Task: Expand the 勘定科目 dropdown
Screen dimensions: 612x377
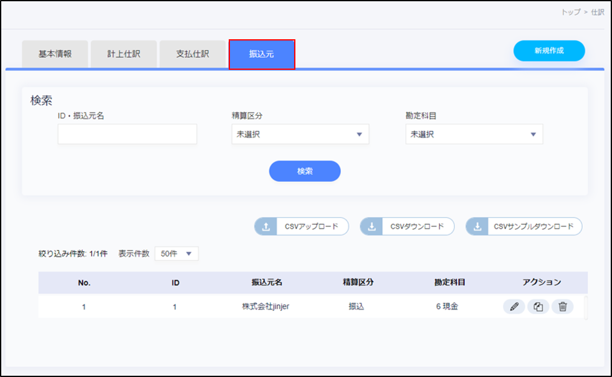Action: [474, 134]
